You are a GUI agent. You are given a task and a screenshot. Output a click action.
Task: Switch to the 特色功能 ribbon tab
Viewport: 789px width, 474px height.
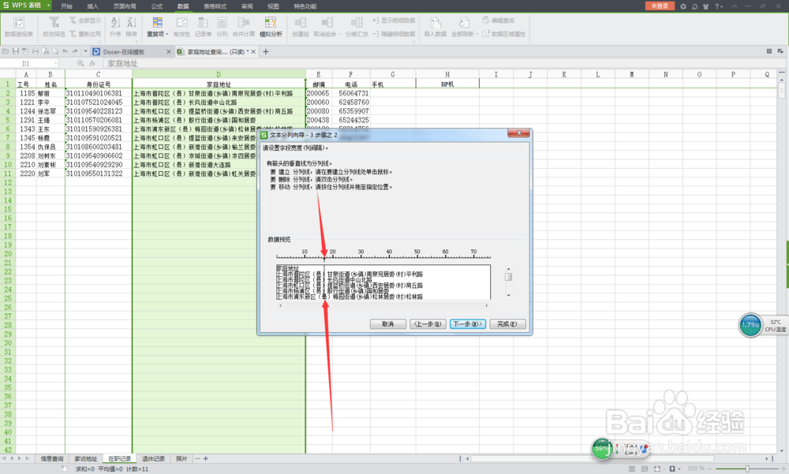point(305,6)
